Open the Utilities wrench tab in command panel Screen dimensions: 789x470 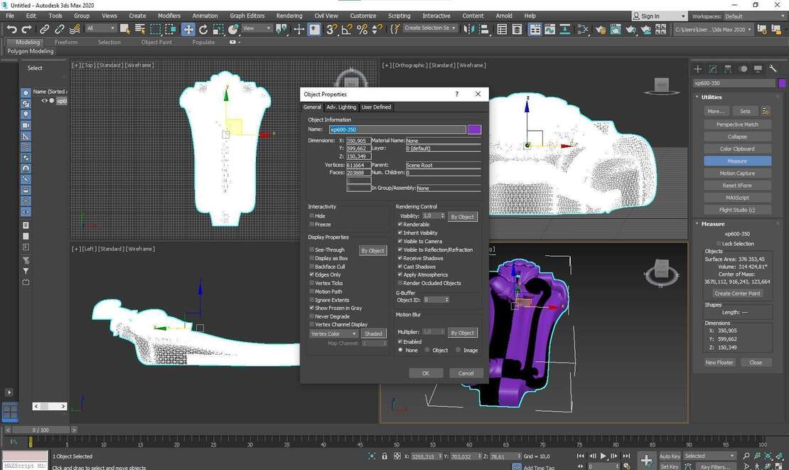click(773, 69)
